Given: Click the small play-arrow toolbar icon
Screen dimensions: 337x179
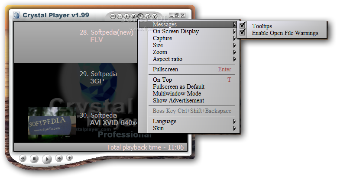Looking at the screenshot, I should coord(126,16).
